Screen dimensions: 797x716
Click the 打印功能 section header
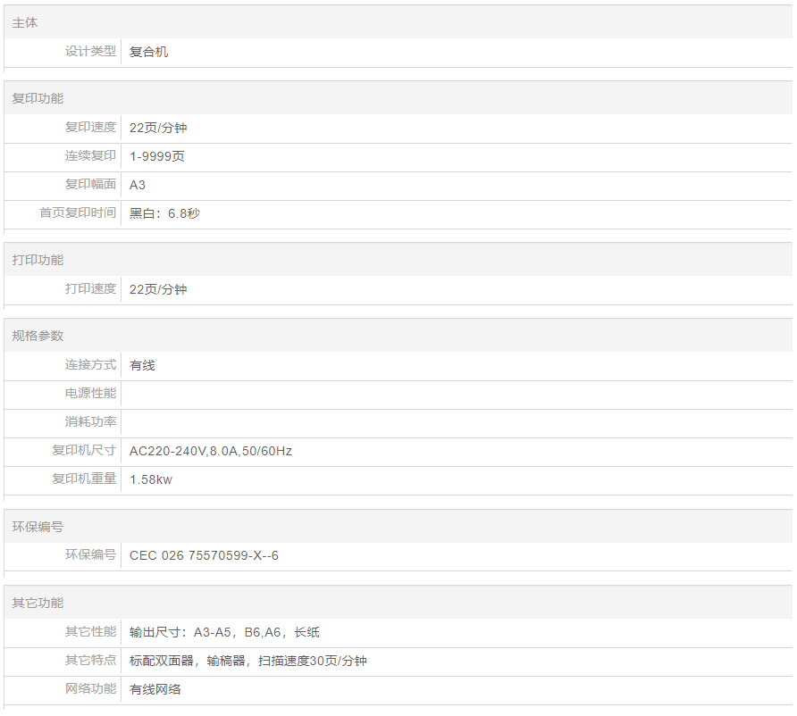[38, 260]
